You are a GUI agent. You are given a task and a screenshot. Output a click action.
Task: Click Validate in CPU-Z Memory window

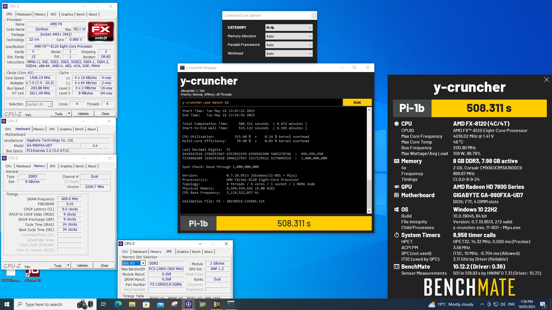(x=82, y=266)
